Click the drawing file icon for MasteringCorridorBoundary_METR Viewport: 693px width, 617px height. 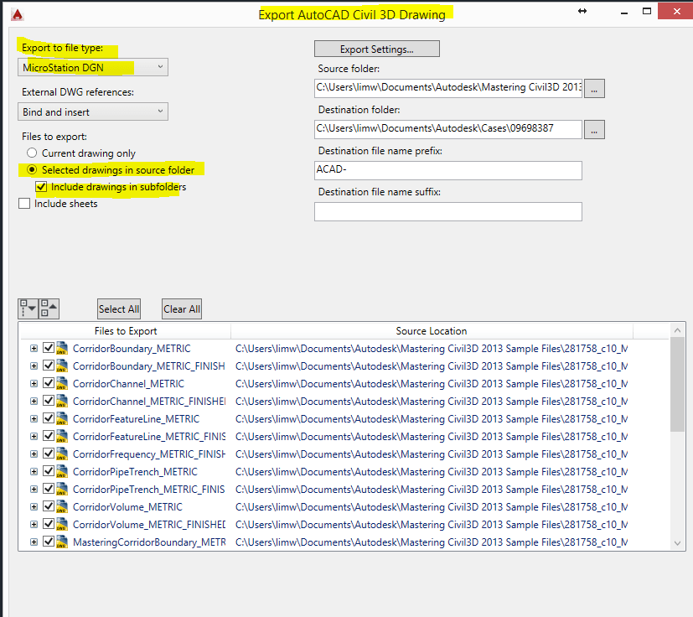(62, 542)
